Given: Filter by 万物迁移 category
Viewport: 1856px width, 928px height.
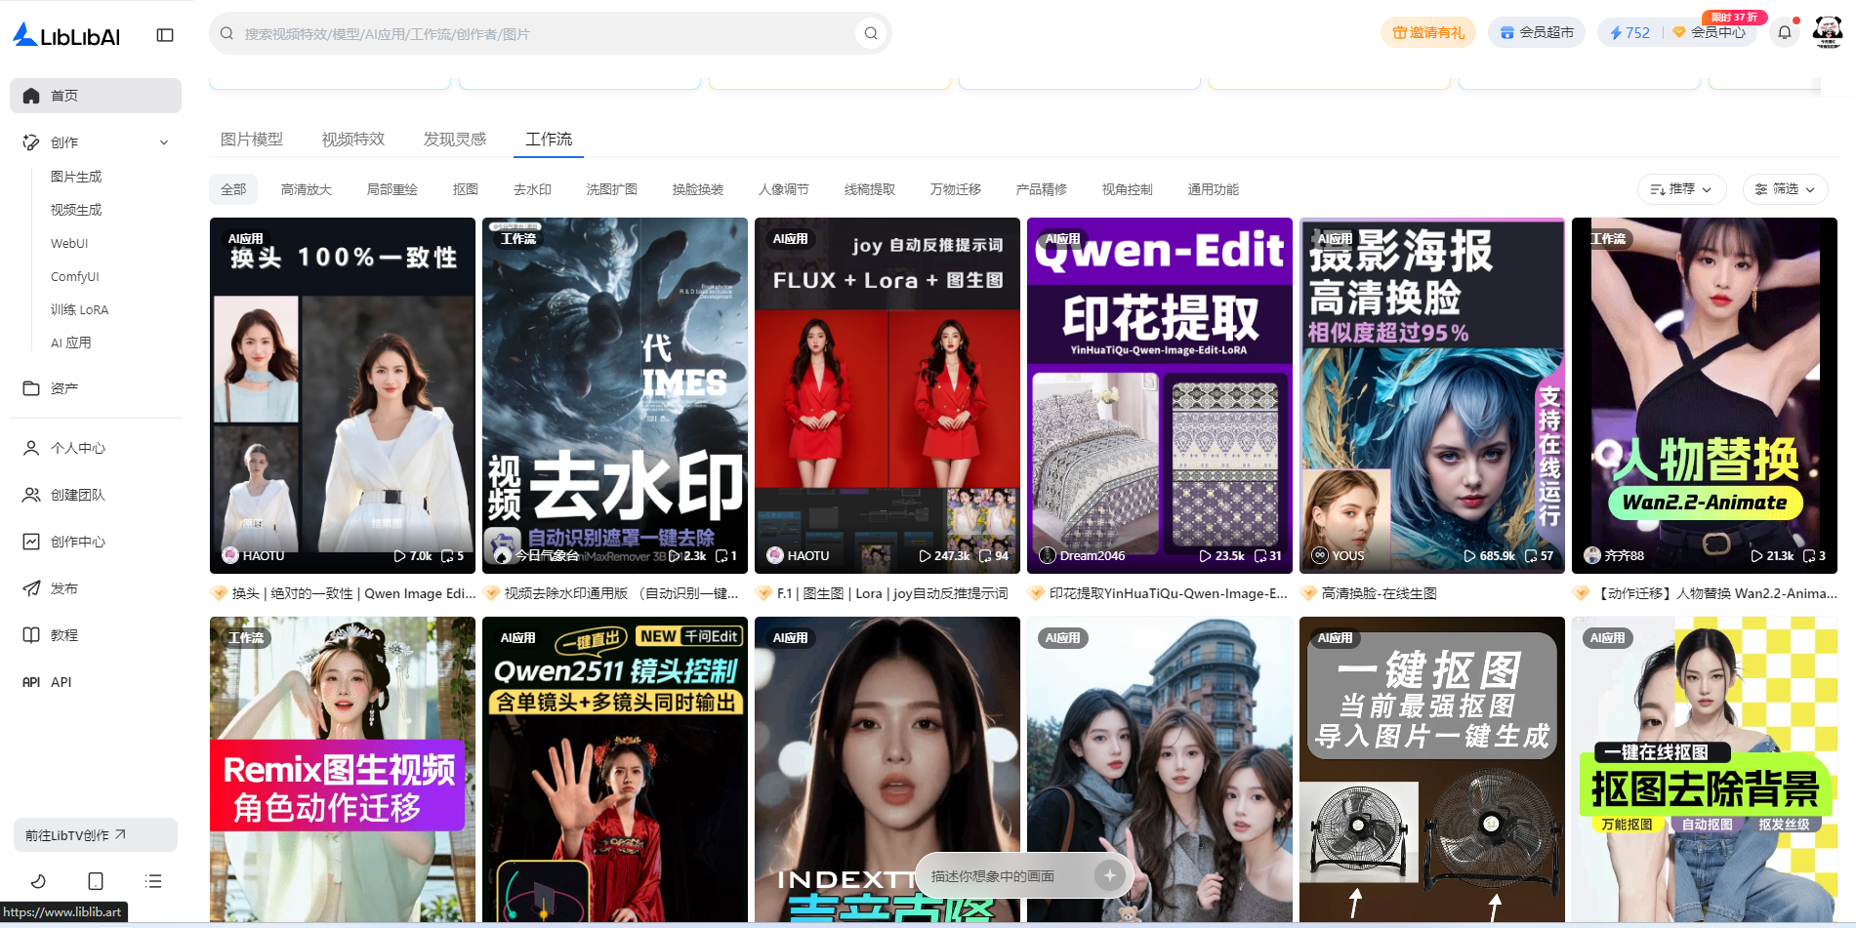Looking at the screenshot, I should point(956,189).
